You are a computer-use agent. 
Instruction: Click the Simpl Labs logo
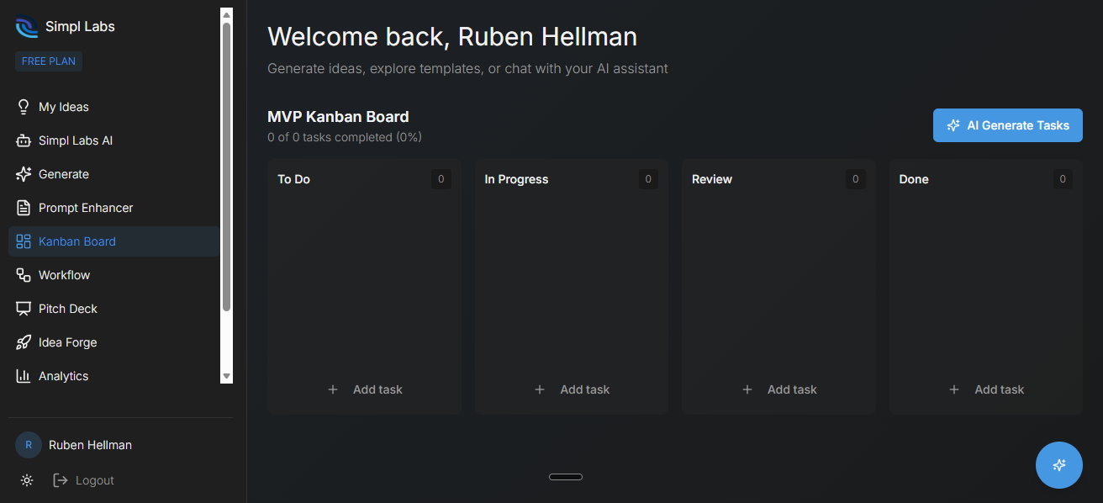coord(27,27)
